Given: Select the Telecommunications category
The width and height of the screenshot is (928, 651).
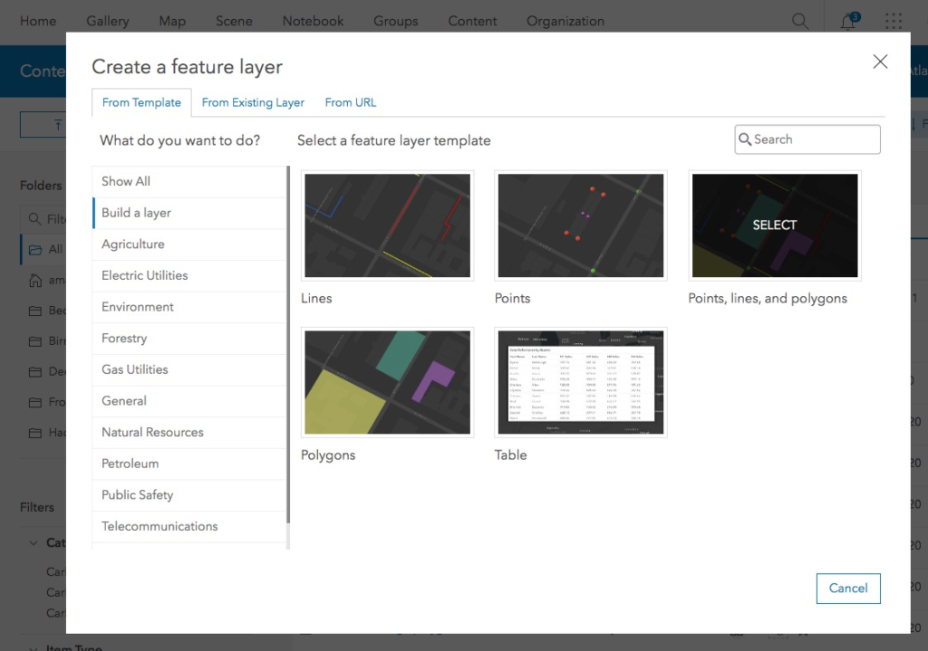Looking at the screenshot, I should (x=159, y=526).
